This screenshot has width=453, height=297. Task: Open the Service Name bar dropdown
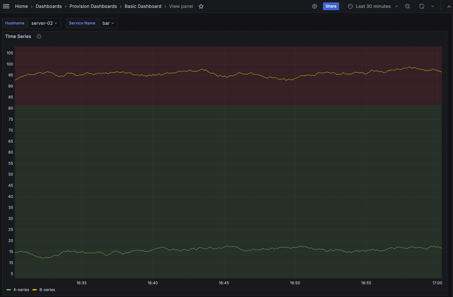[108, 23]
